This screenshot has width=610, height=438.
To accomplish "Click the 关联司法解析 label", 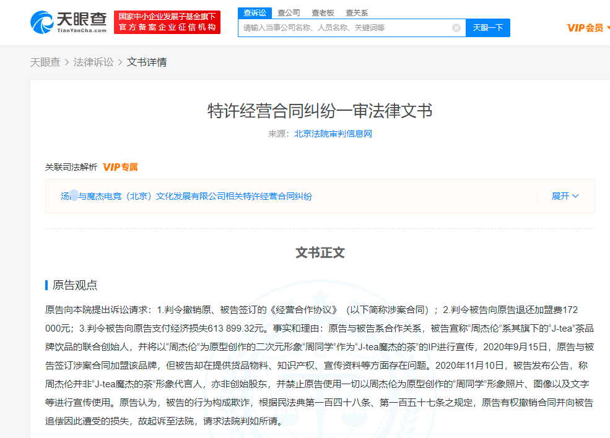I will coord(71,167).
